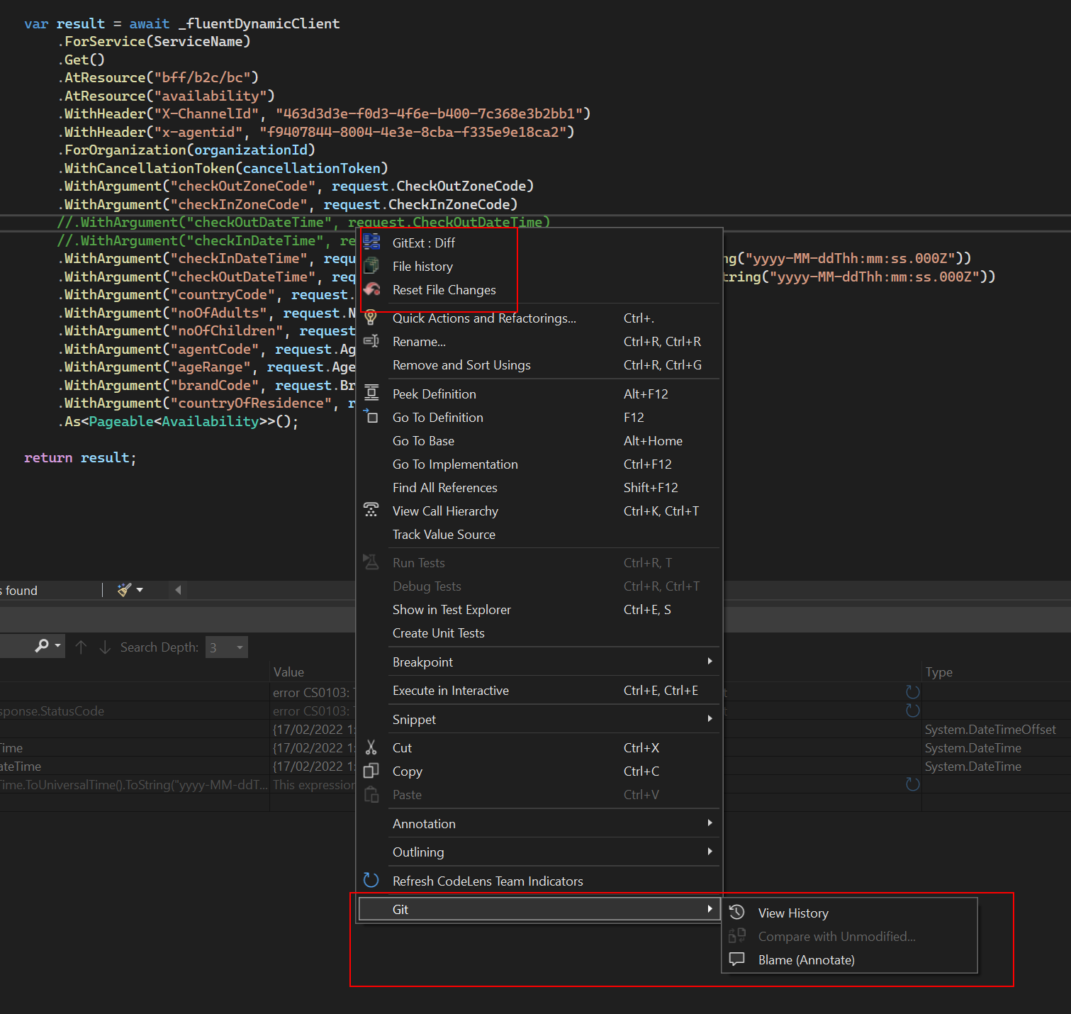Screen dimensions: 1071x1014
Task: Click the scissors Cut icon
Action: point(371,747)
